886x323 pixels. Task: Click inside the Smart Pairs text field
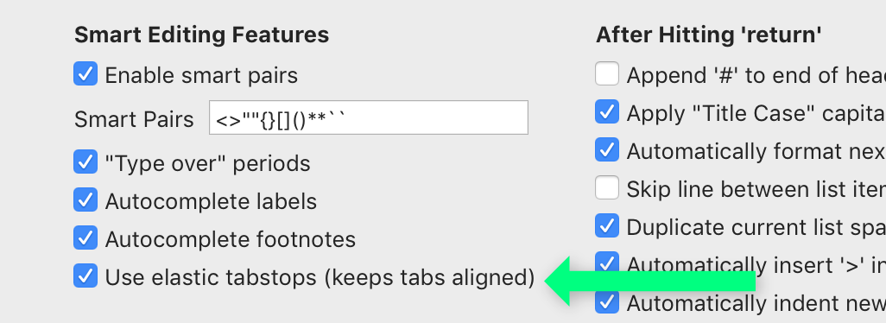pyautogui.click(x=369, y=117)
